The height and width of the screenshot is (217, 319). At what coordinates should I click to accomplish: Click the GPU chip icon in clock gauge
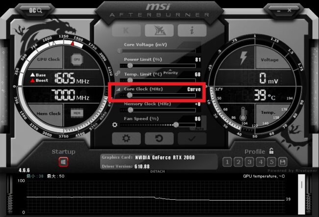pyautogui.click(x=77, y=59)
